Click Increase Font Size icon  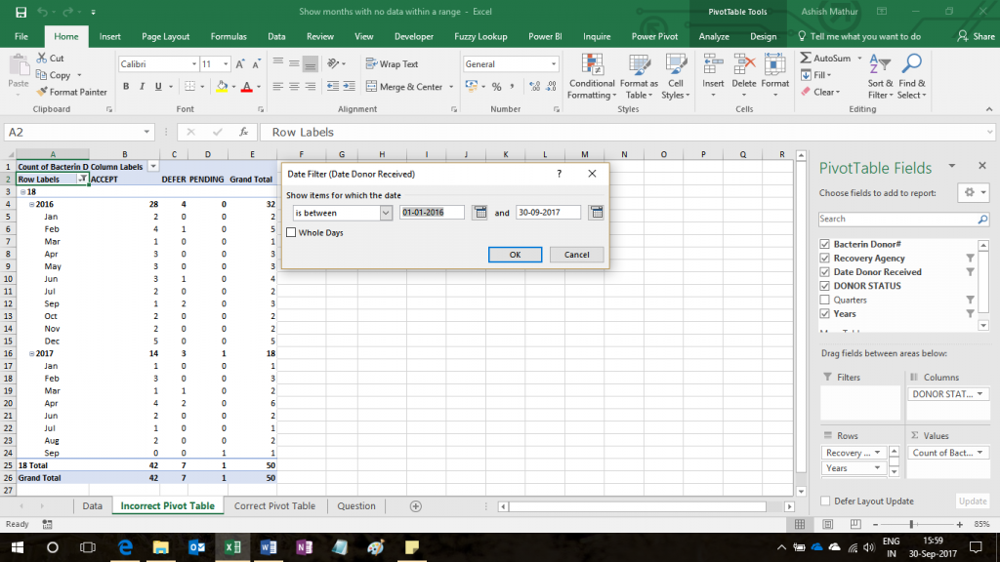point(240,64)
